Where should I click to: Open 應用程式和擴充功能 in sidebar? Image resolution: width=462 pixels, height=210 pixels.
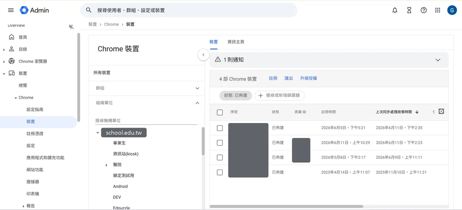tap(45, 158)
